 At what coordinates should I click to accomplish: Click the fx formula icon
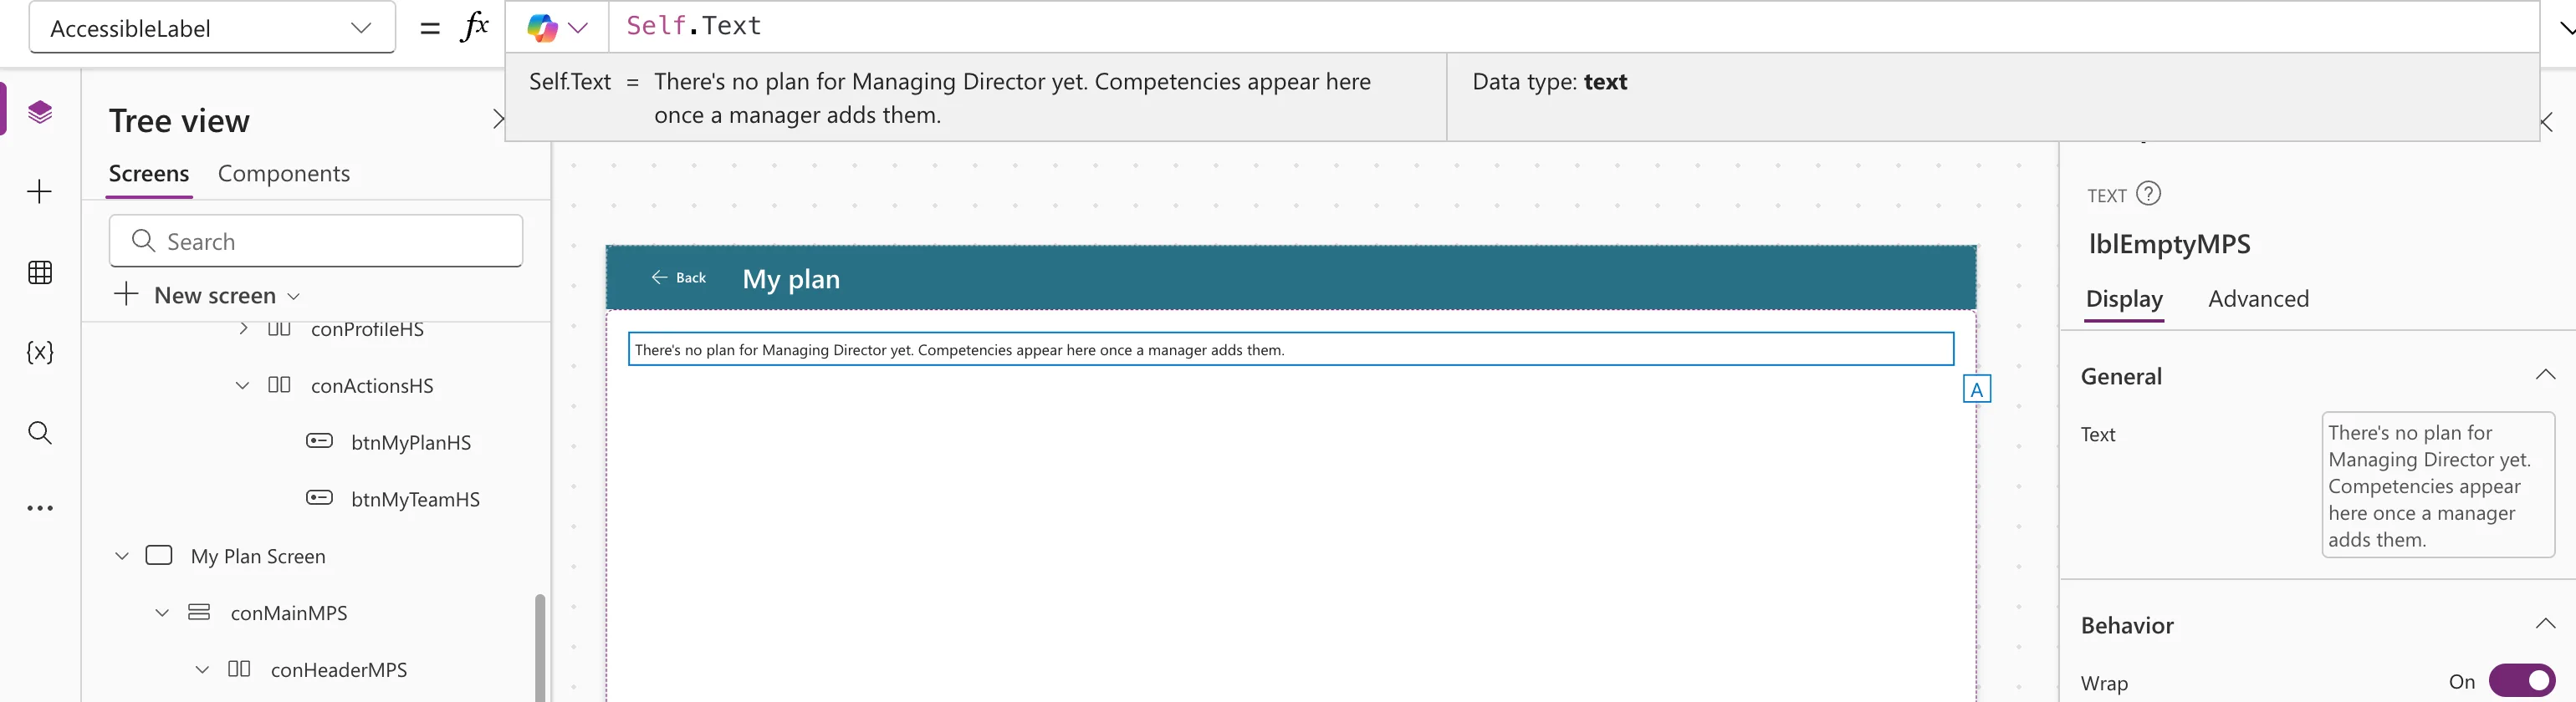coord(474,27)
